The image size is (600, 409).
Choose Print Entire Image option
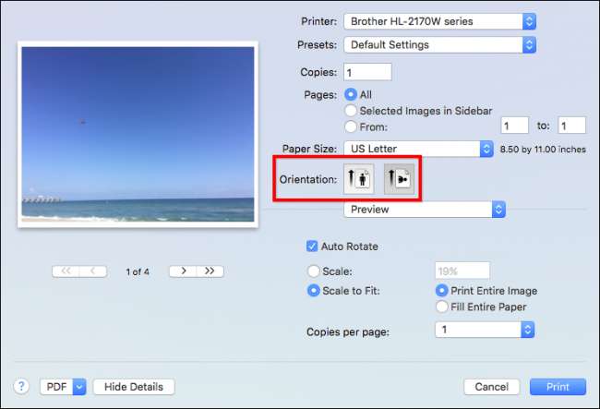click(441, 291)
